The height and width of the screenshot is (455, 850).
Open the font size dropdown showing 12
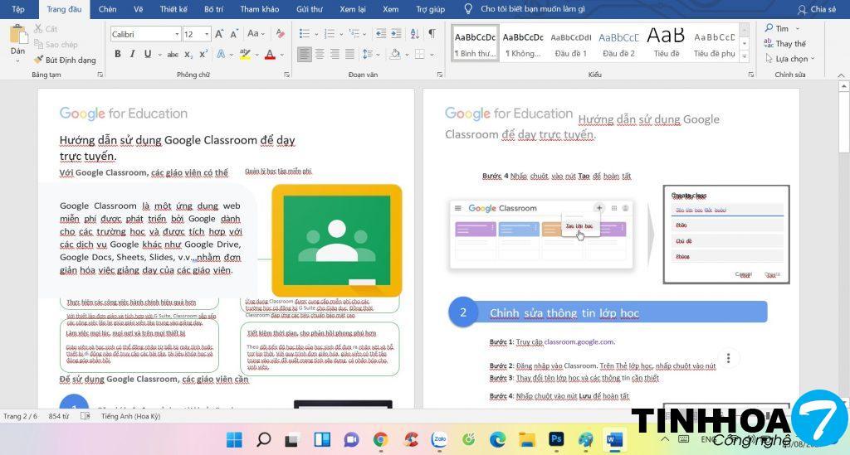[x=207, y=34]
